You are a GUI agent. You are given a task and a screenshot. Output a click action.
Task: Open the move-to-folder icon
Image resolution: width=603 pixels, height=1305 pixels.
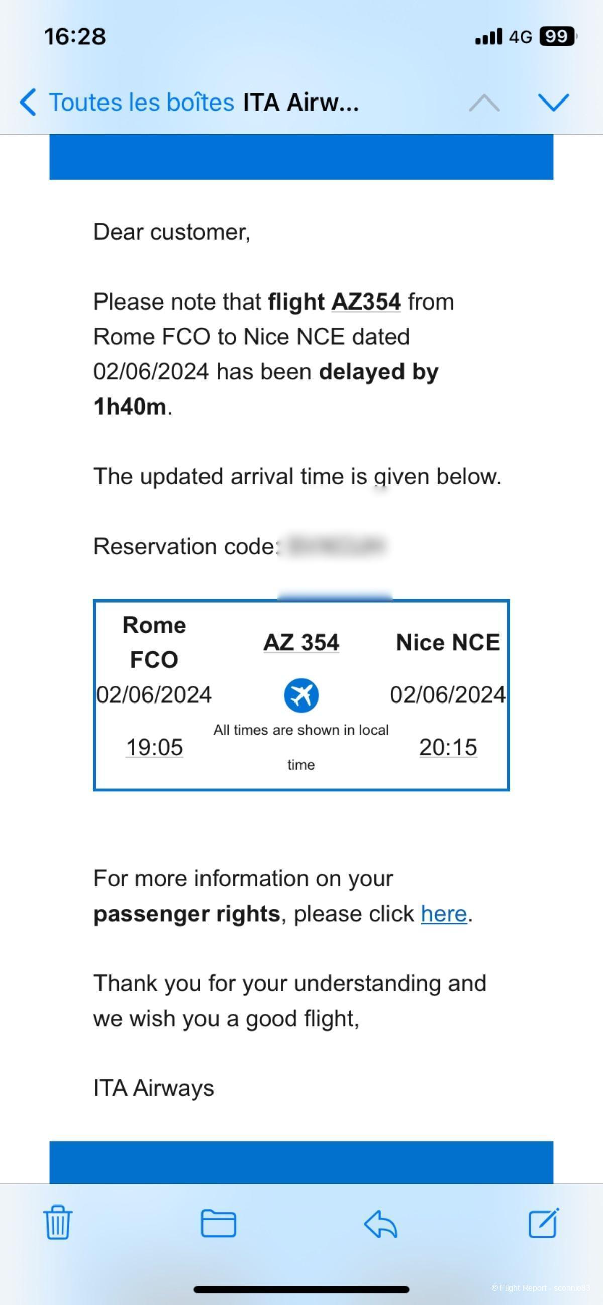click(219, 1223)
